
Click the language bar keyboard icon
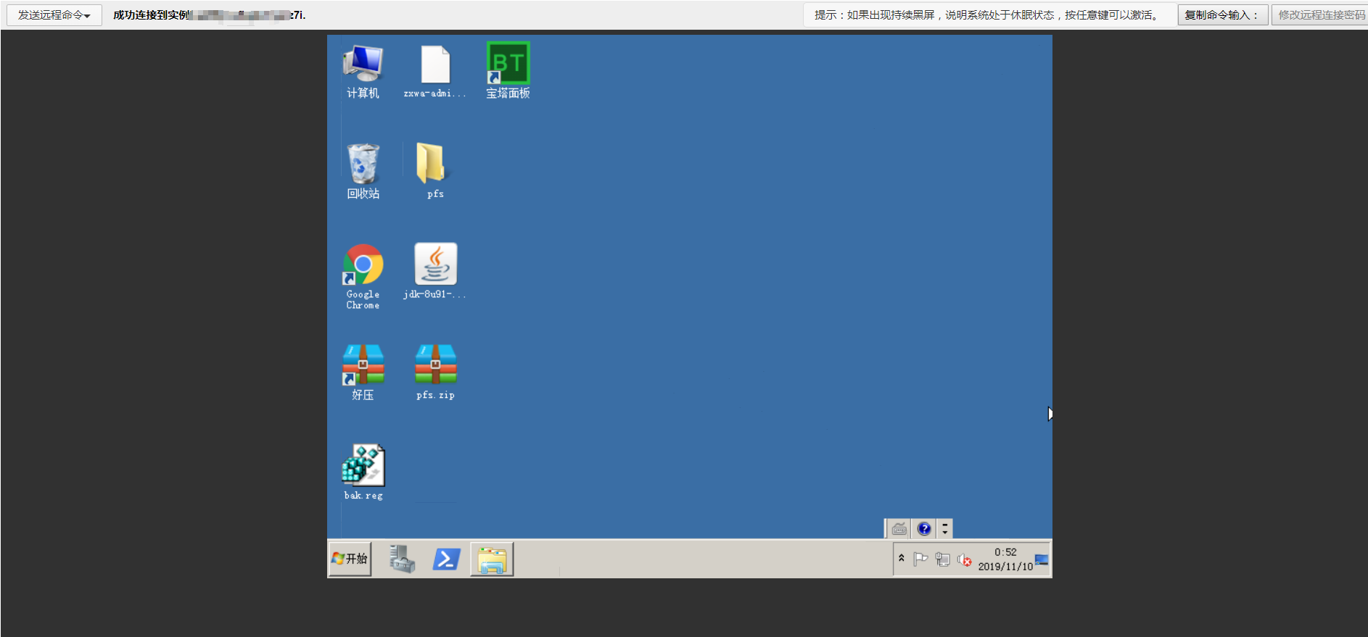pos(899,529)
